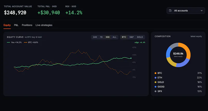Screen dimensions: 208x111
Task: Switch to the Equity tab
Action: (7, 25)
